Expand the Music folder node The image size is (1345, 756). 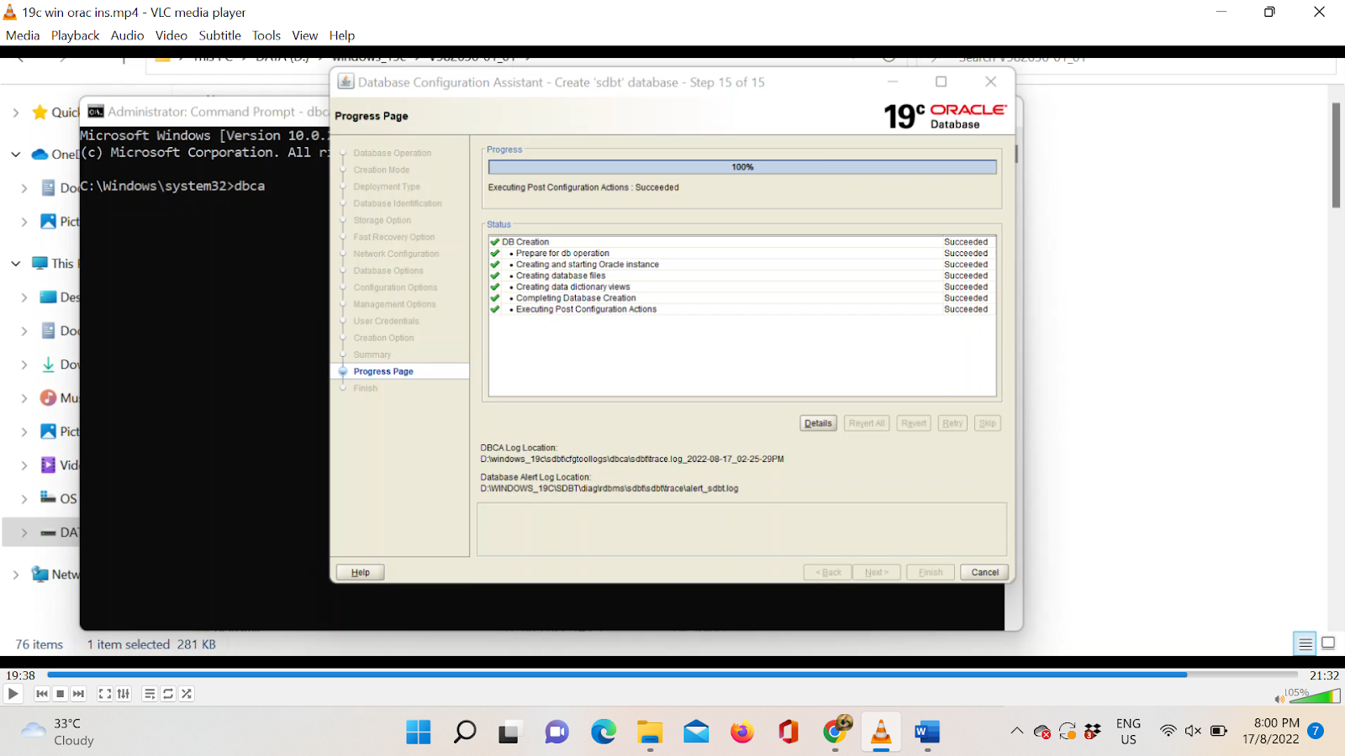click(24, 398)
